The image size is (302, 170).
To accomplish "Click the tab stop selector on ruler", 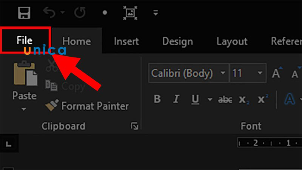I will (x=8, y=144).
